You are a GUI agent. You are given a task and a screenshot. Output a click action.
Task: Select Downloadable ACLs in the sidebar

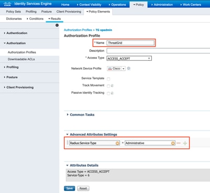tap(21, 59)
